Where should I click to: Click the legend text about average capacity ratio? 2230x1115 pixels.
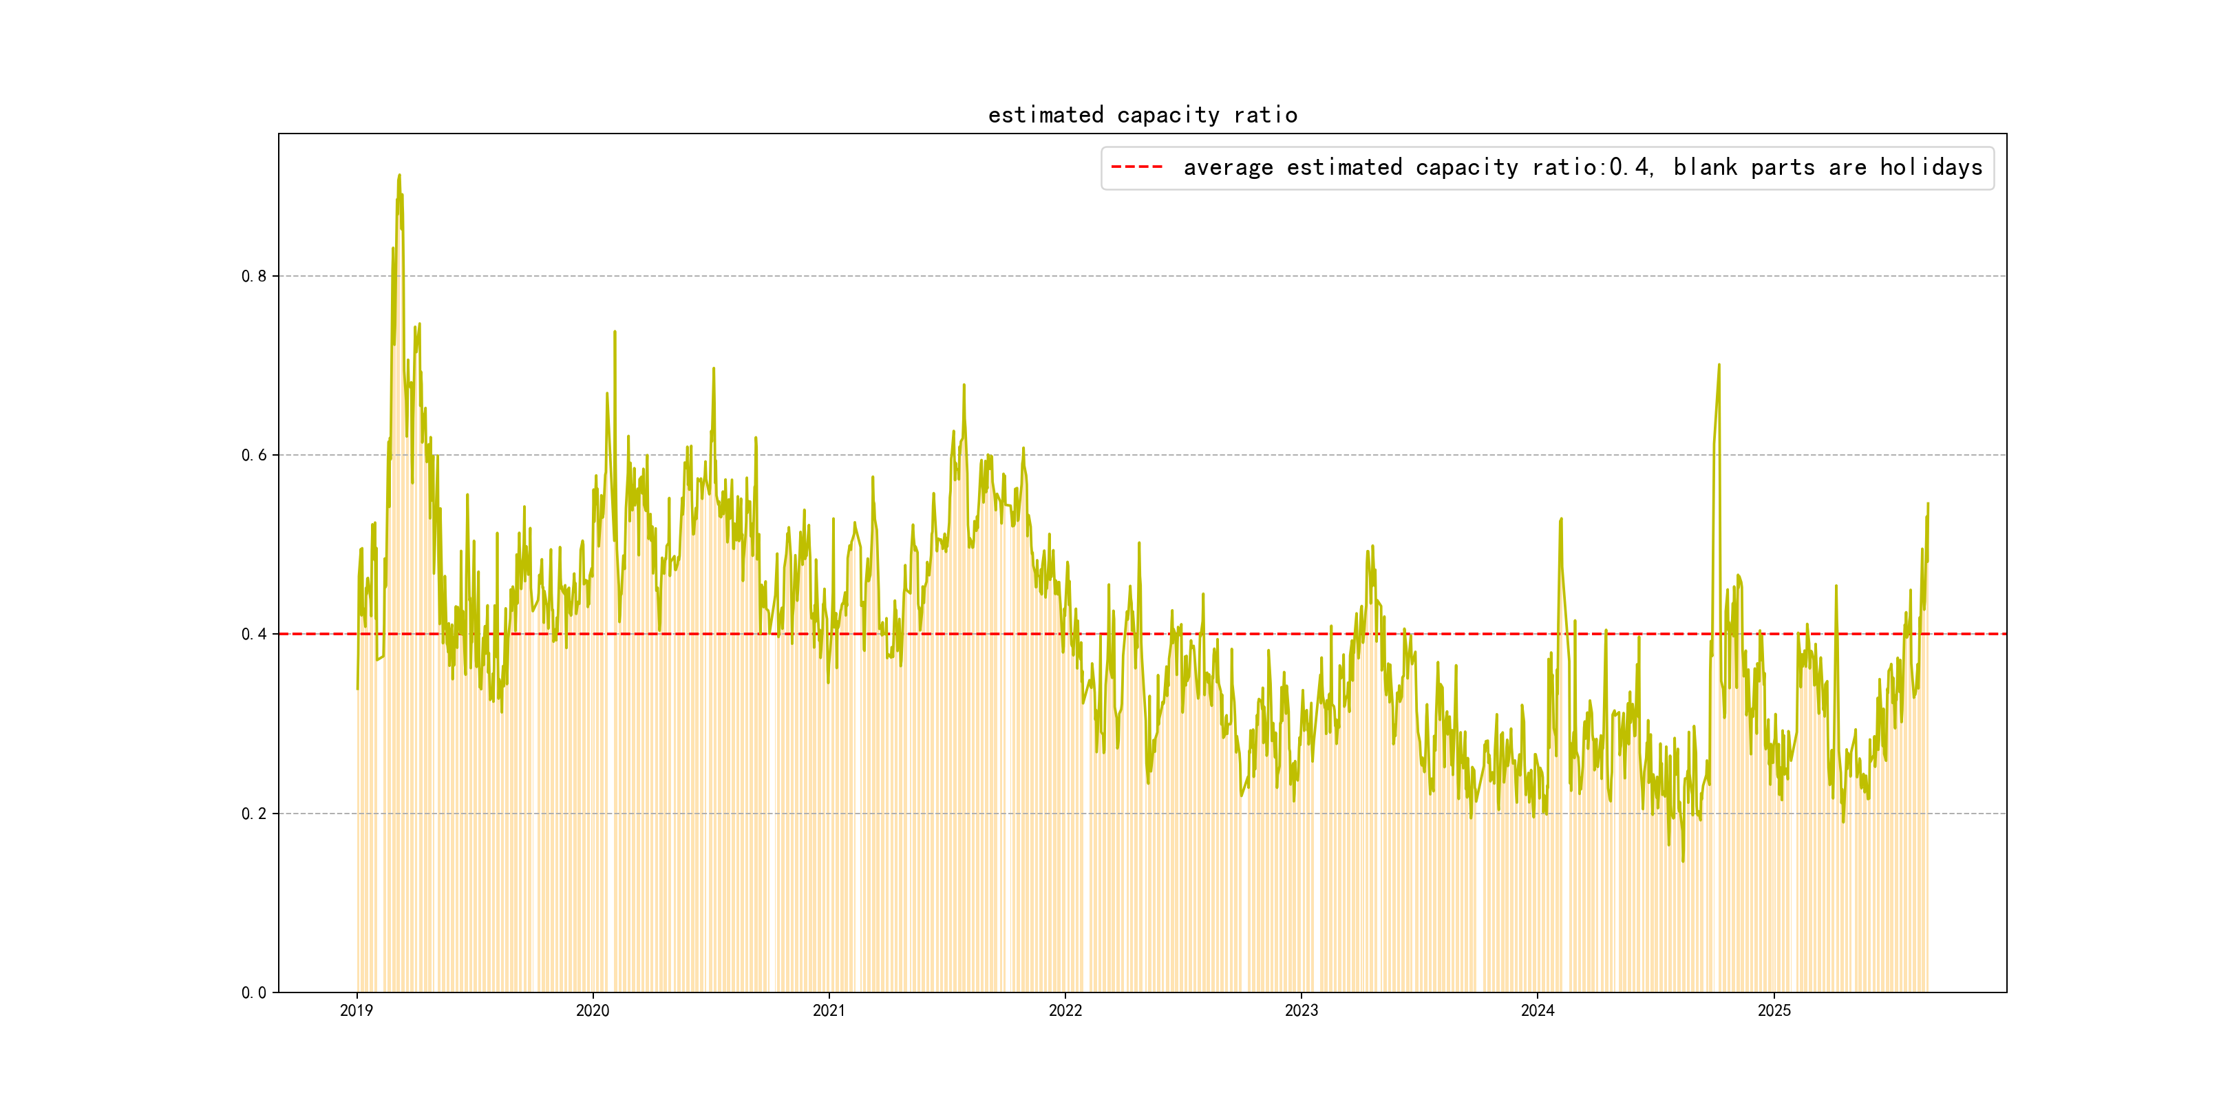click(1582, 167)
